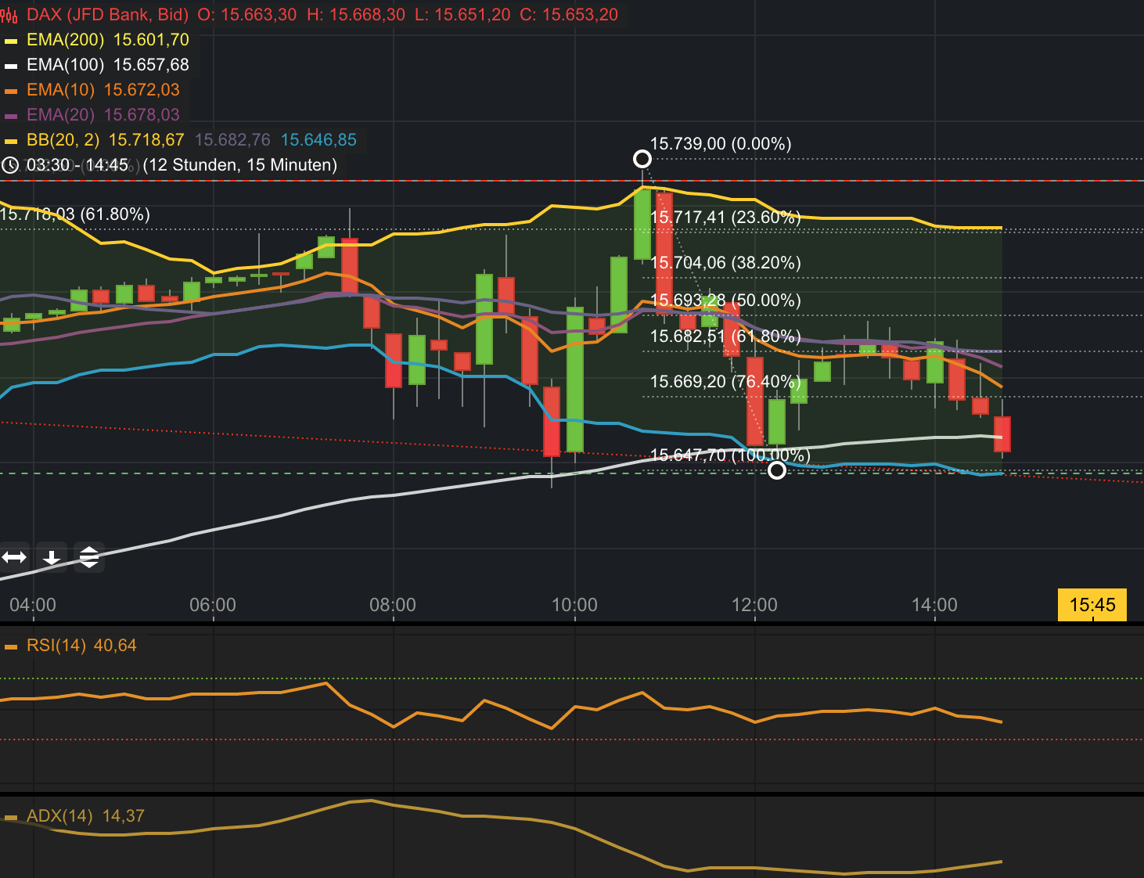
Task: Click the scroll-down arrow tool
Action: pyautogui.click(x=52, y=557)
